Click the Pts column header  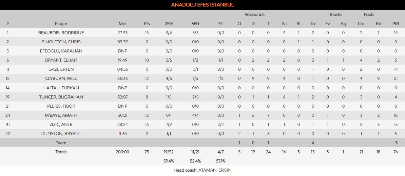click(147, 24)
